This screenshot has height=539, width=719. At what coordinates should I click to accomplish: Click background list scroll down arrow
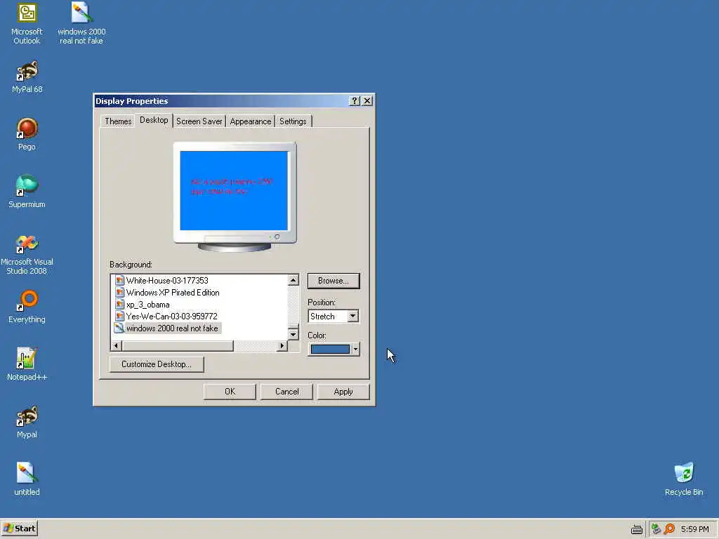[x=293, y=334]
